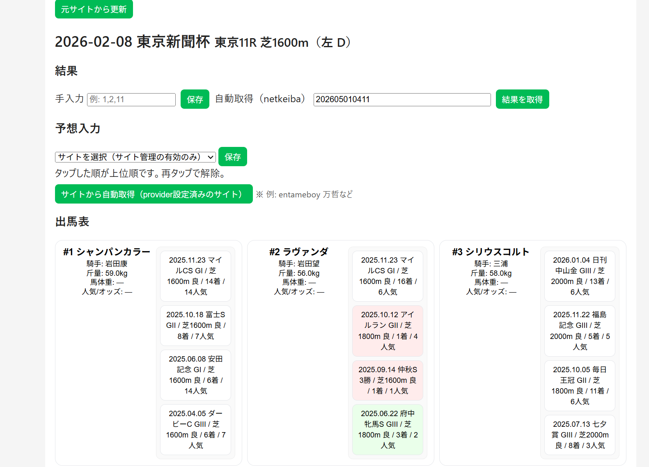Click シャンパンカラー's 2025.04.05 ダービーC card

pyautogui.click(x=195, y=429)
